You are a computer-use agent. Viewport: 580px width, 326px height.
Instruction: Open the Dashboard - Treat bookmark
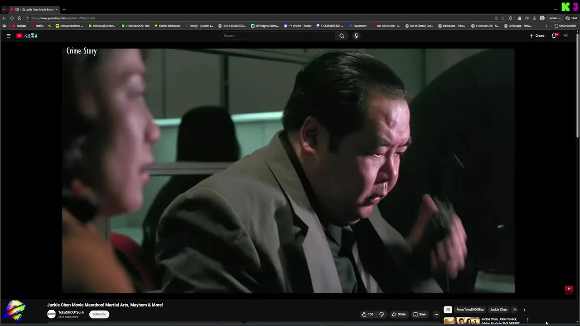[x=452, y=26]
